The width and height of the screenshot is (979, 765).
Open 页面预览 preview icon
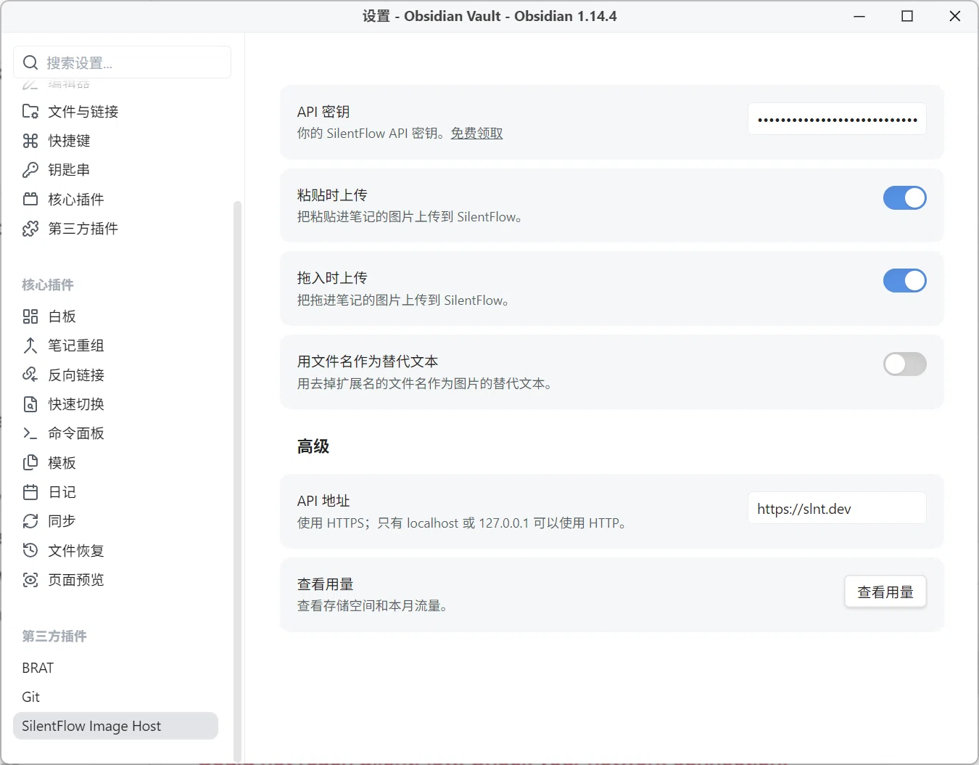pos(30,580)
